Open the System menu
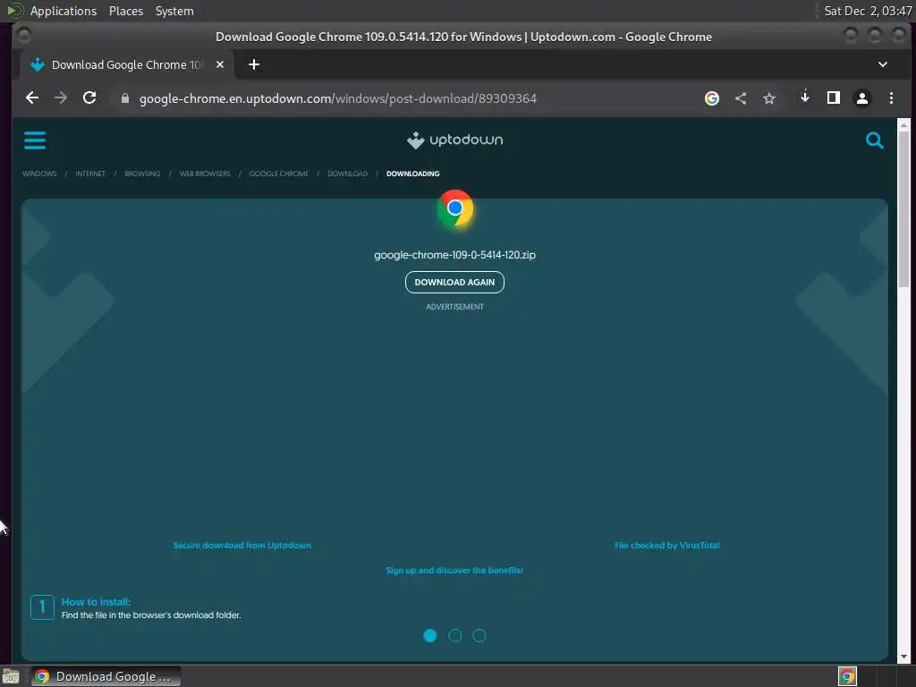Viewport: 916px width, 687px height. [174, 11]
